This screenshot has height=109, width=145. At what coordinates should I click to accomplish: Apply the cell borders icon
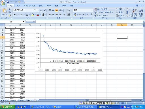(x=27, y=14)
